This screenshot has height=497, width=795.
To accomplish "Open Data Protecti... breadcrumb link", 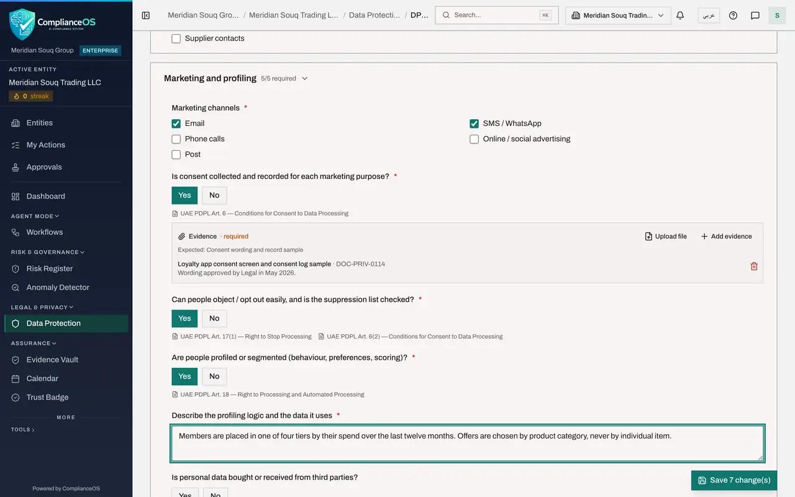I will [x=375, y=15].
